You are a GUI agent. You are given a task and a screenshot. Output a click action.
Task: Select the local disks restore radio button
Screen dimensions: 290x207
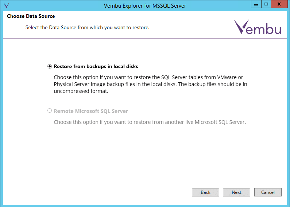[50, 66]
